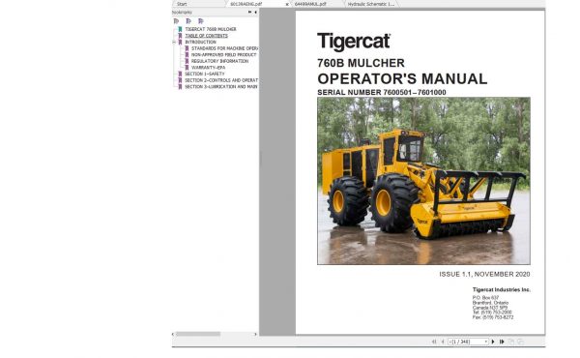The image size is (580, 358).
Task: Click the bookmark icon beside SECTION 3-LUBRICATION
Action: (180, 86)
